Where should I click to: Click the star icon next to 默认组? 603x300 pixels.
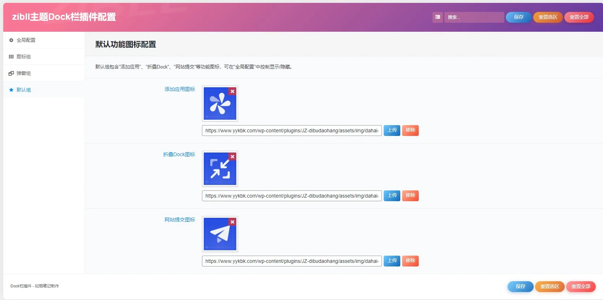11,90
